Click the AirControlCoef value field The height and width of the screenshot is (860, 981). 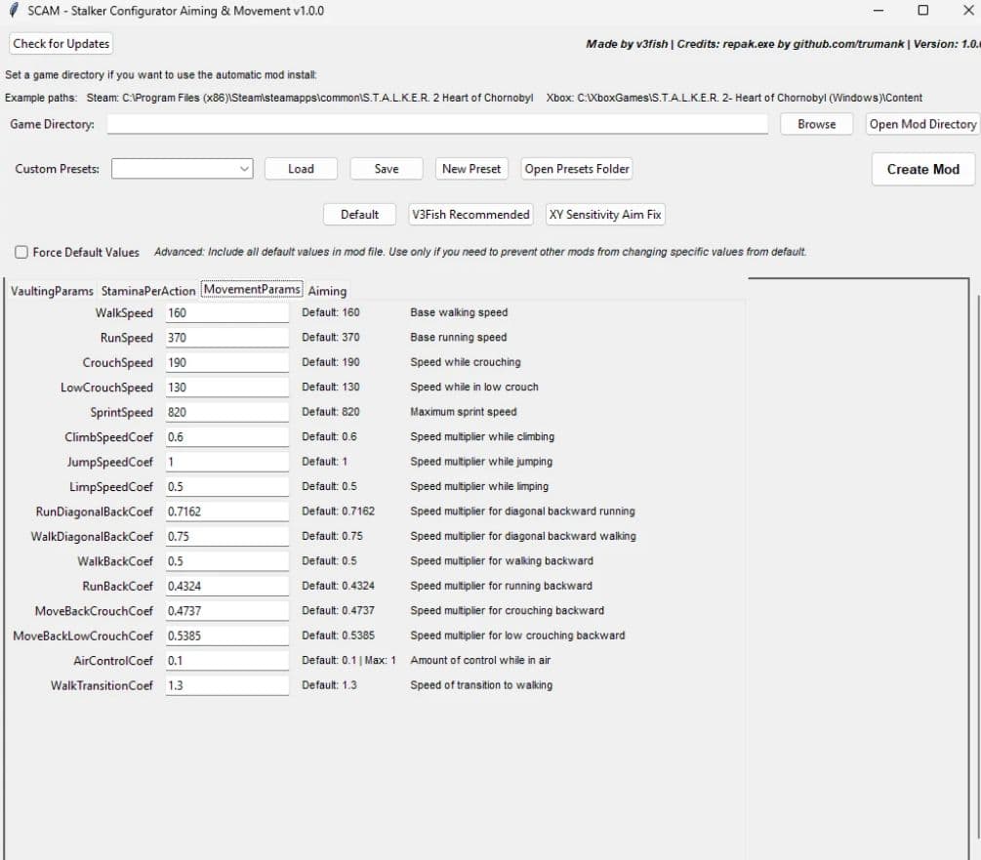[x=226, y=660]
